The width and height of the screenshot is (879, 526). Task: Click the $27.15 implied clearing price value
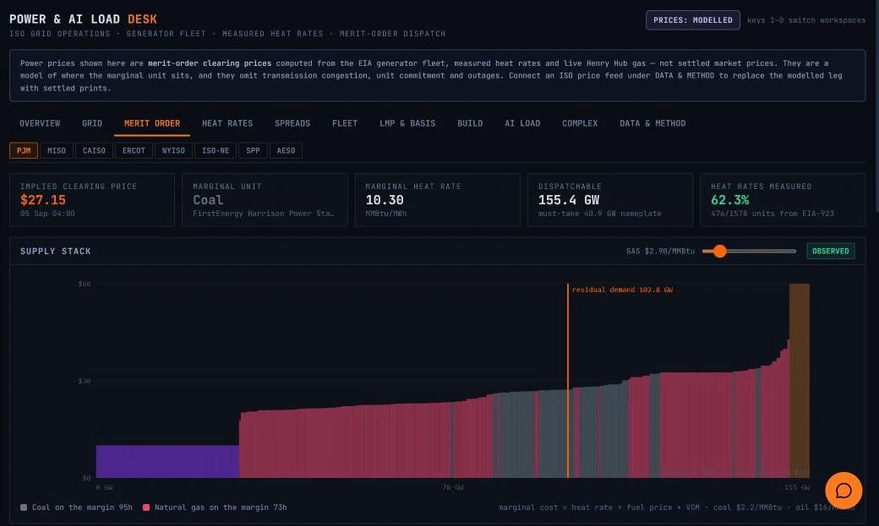(43, 200)
